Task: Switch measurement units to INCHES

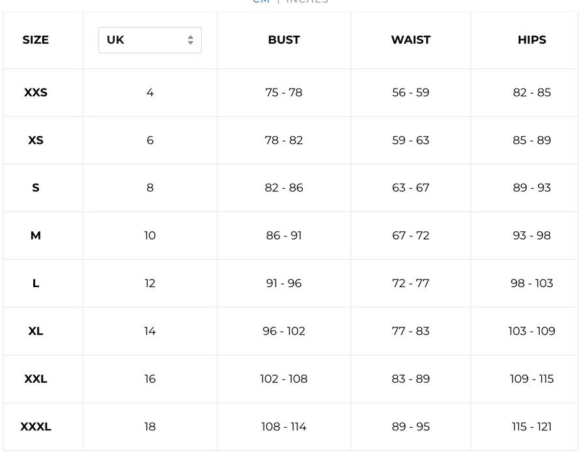Action: (x=307, y=1)
